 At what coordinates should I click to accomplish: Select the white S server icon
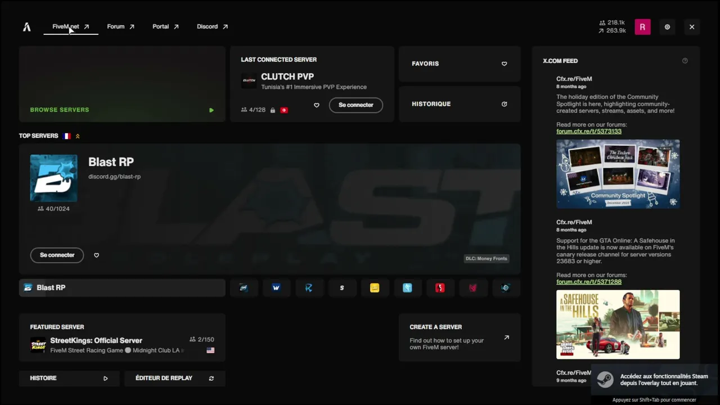click(x=341, y=287)
